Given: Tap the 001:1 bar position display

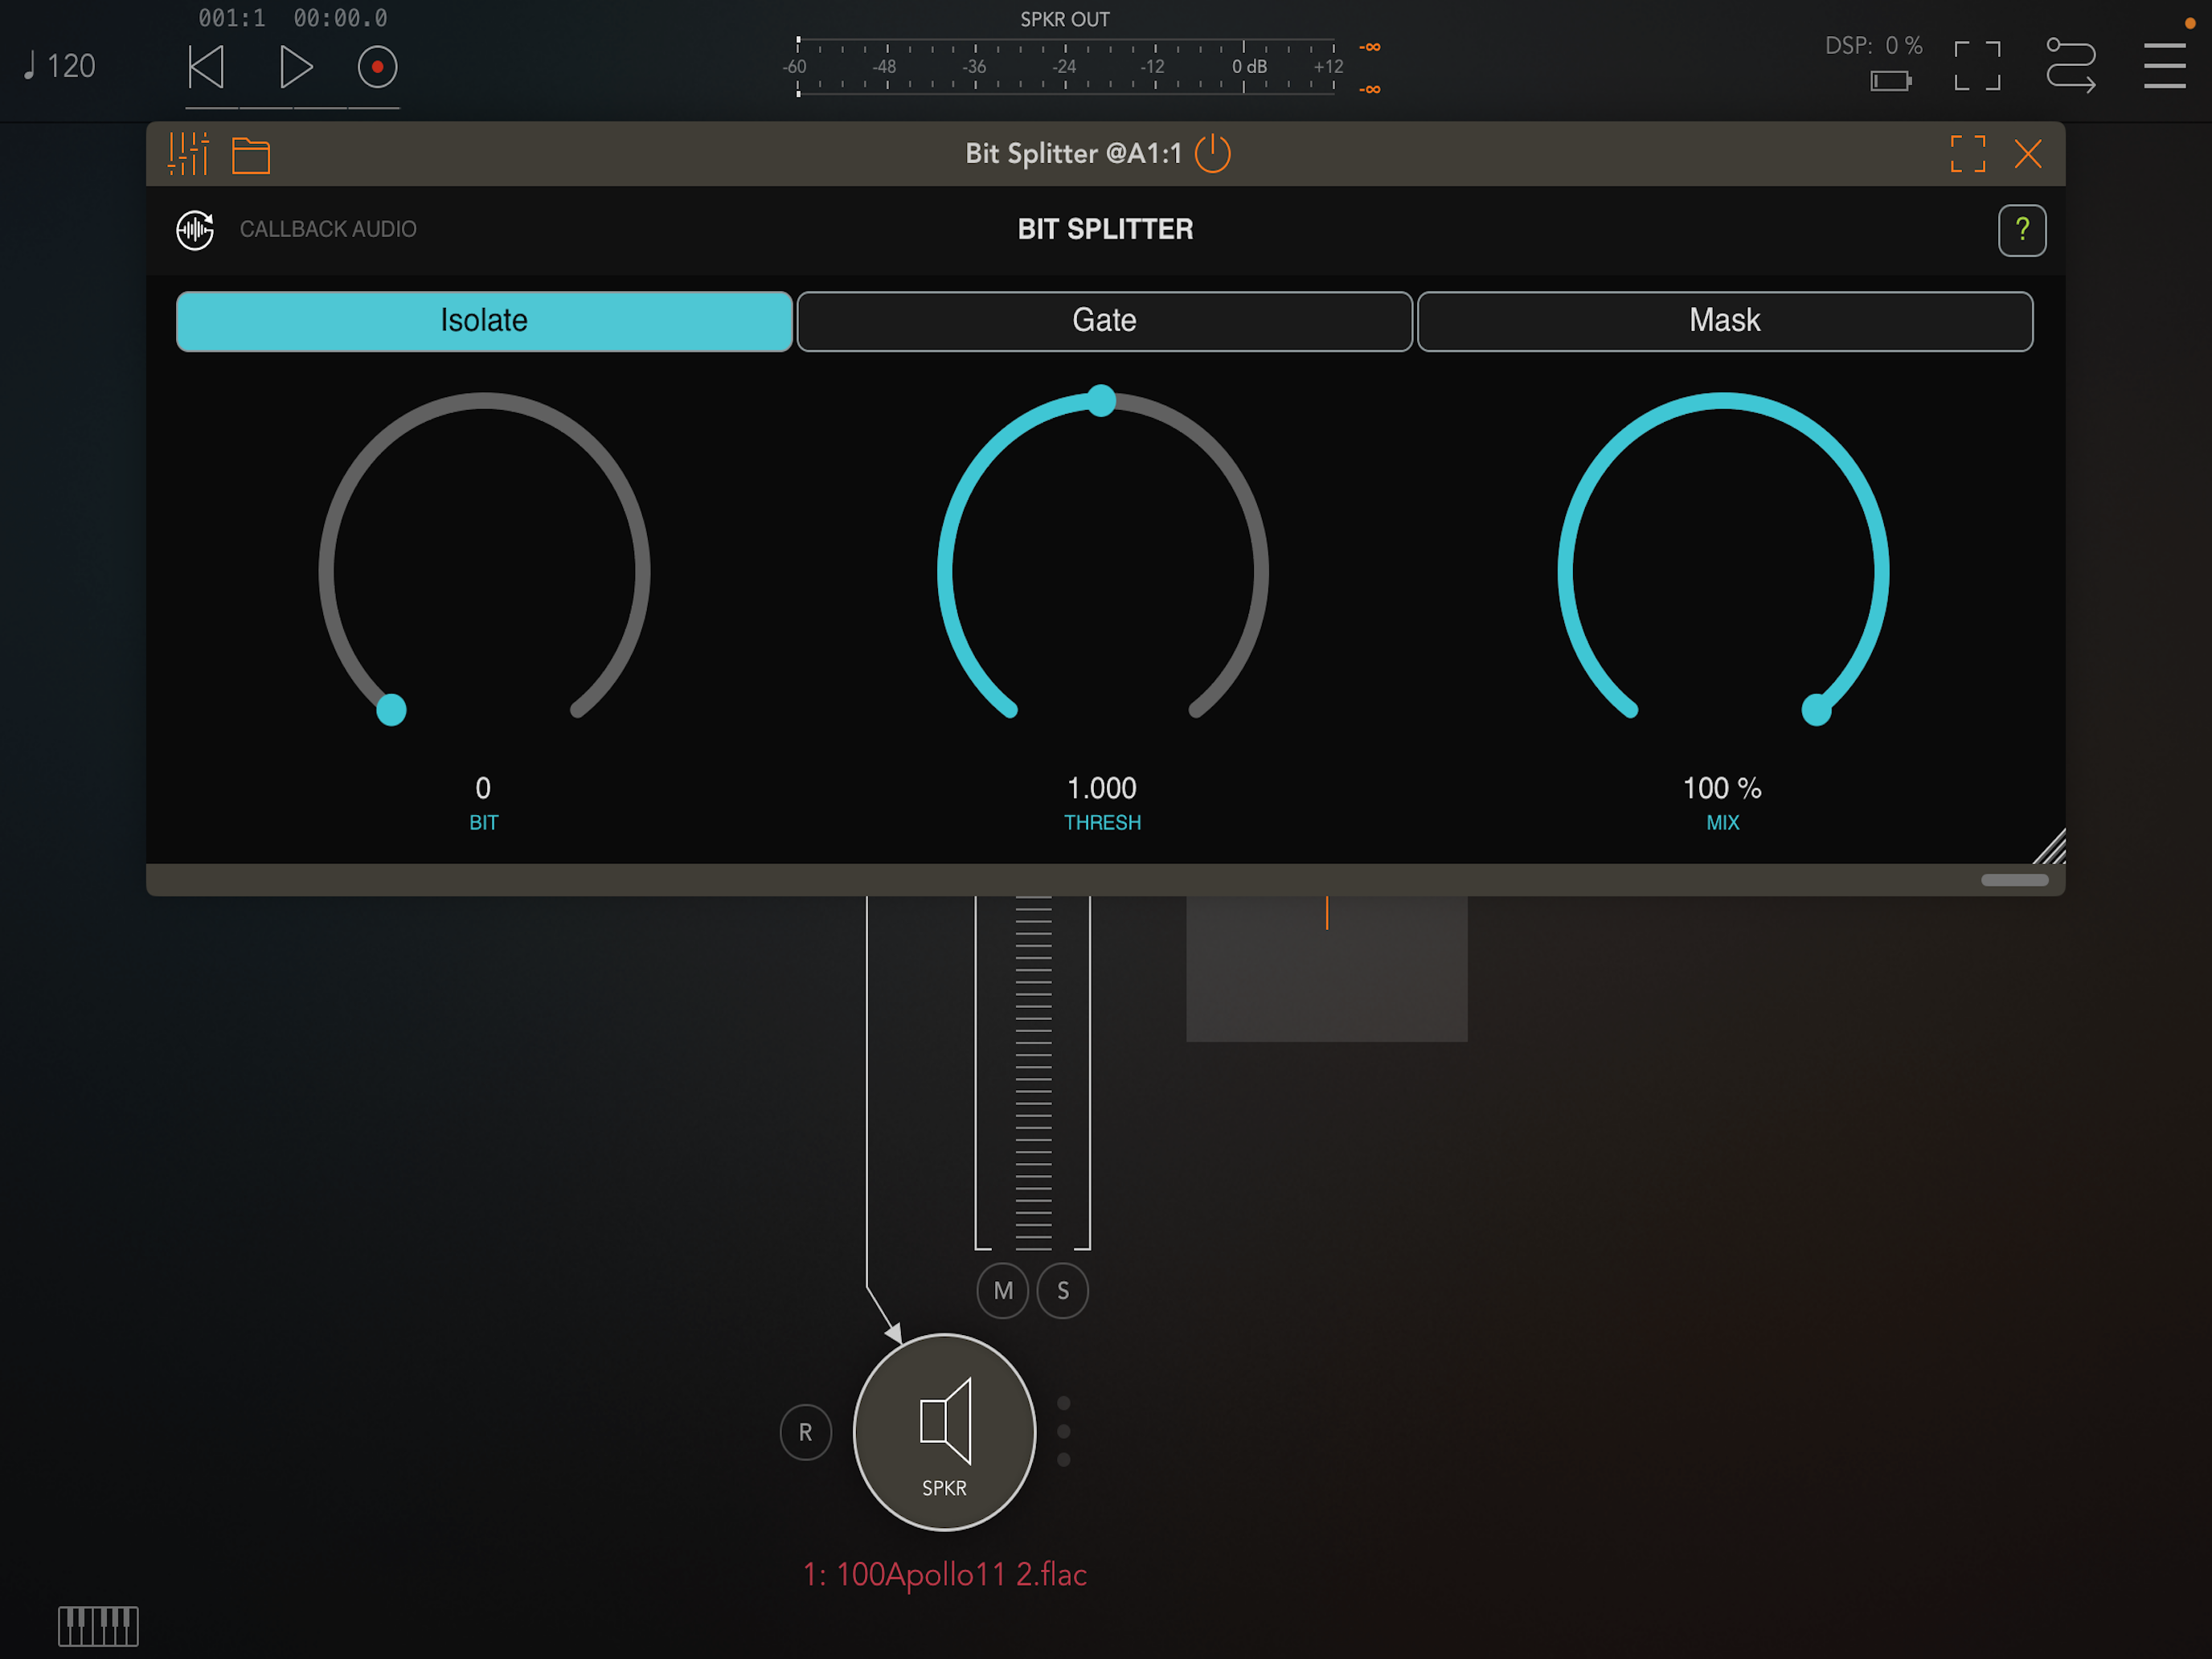Looking at the screenshot, I should [x=232, y=18].
